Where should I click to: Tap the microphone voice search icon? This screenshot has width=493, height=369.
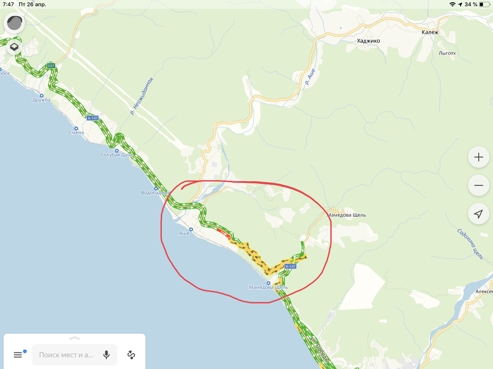[x=107, y=355]
